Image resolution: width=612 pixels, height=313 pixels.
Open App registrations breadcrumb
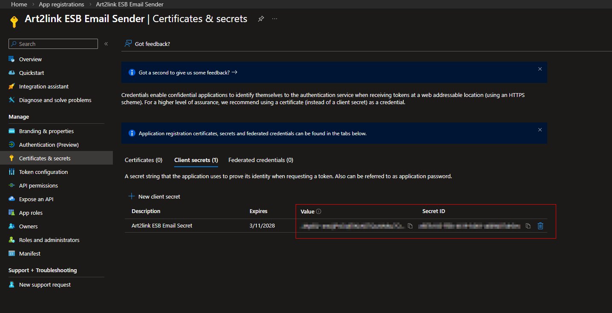click(x=61, y=4)
